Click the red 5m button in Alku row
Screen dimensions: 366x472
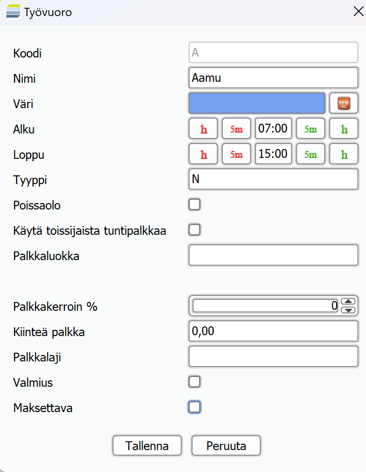(x=236, y=129)
